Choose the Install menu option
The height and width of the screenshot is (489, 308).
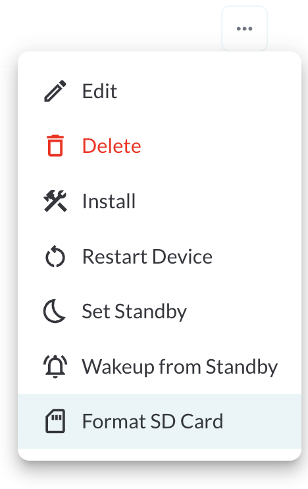(x=159, y=201)
